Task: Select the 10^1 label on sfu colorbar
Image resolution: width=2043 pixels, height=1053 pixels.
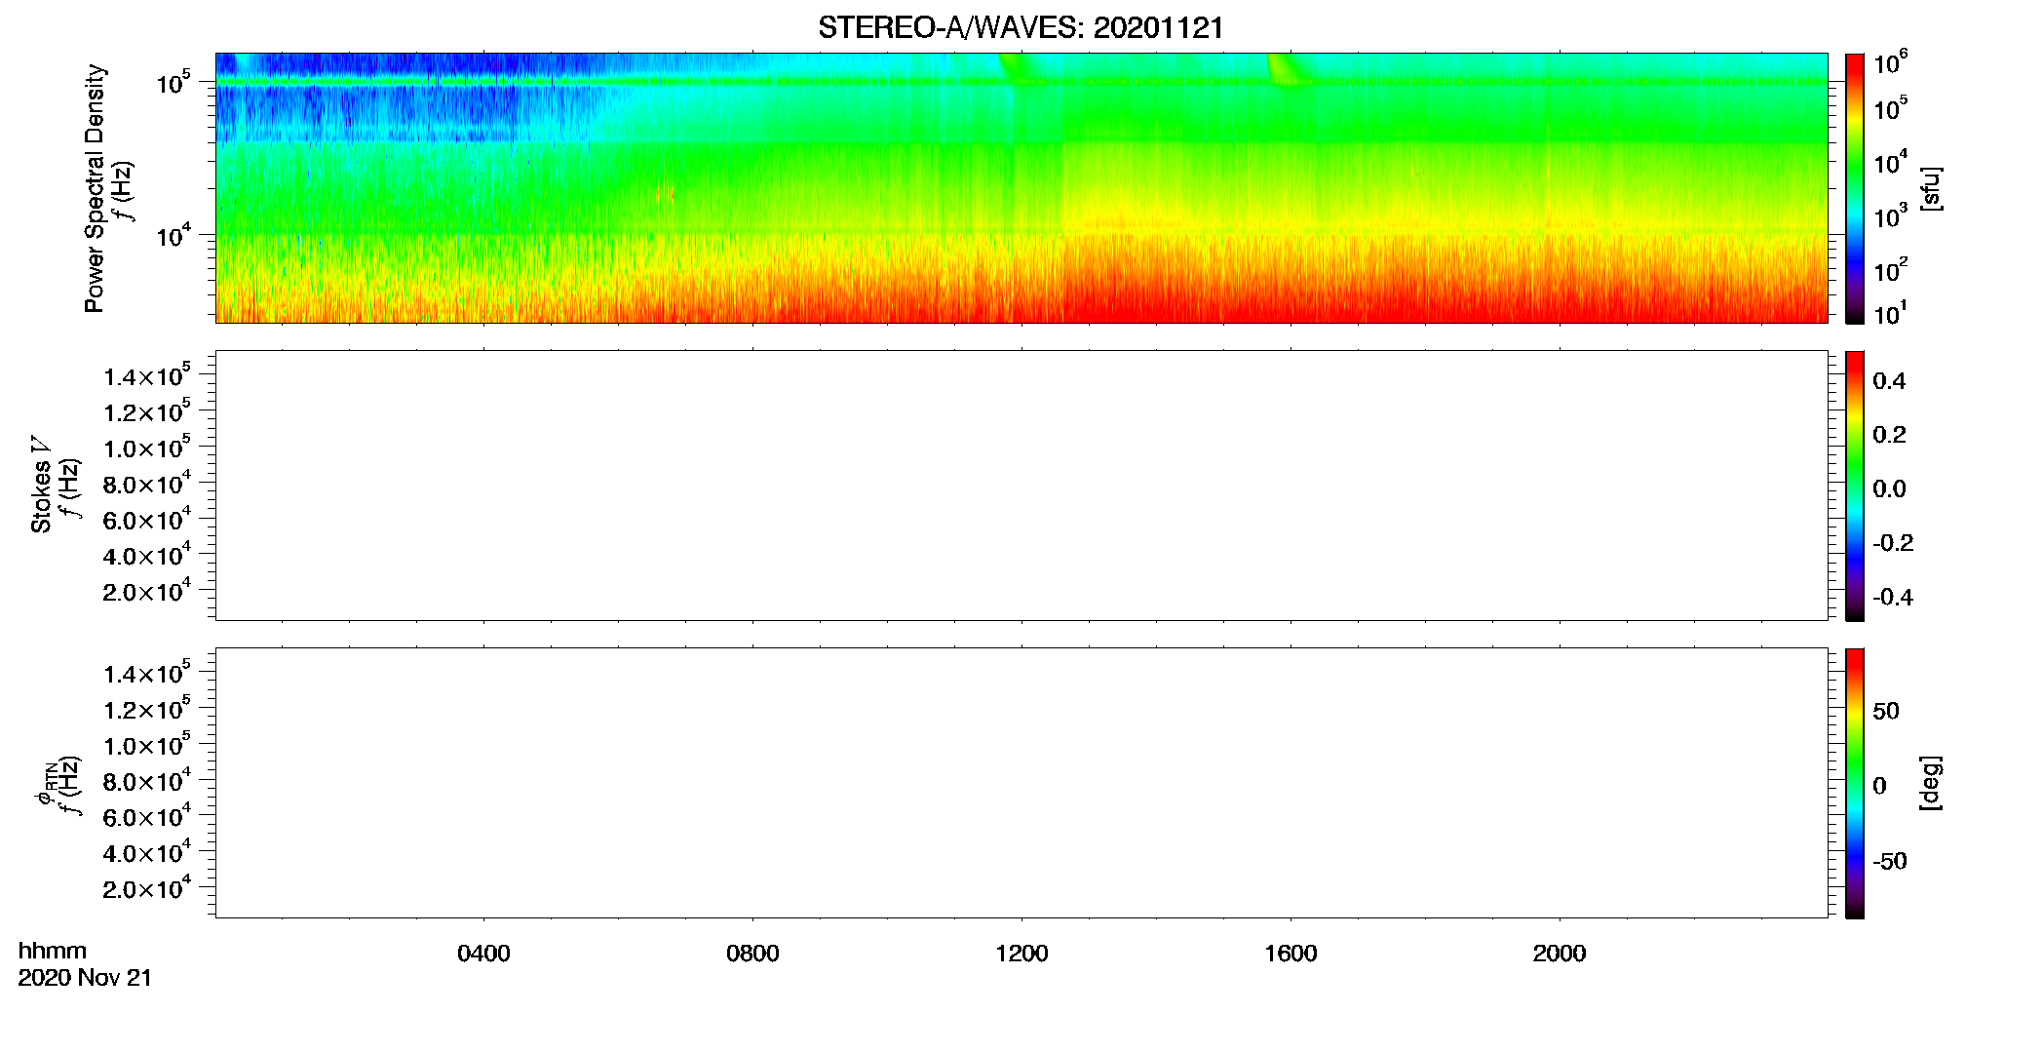Action: click(1891, 313)
